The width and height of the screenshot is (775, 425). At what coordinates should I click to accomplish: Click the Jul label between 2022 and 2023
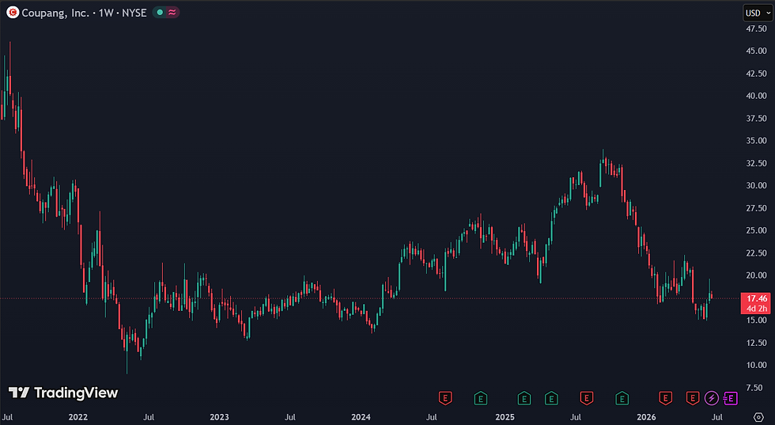pyautogui.click(x=149, y=417)
